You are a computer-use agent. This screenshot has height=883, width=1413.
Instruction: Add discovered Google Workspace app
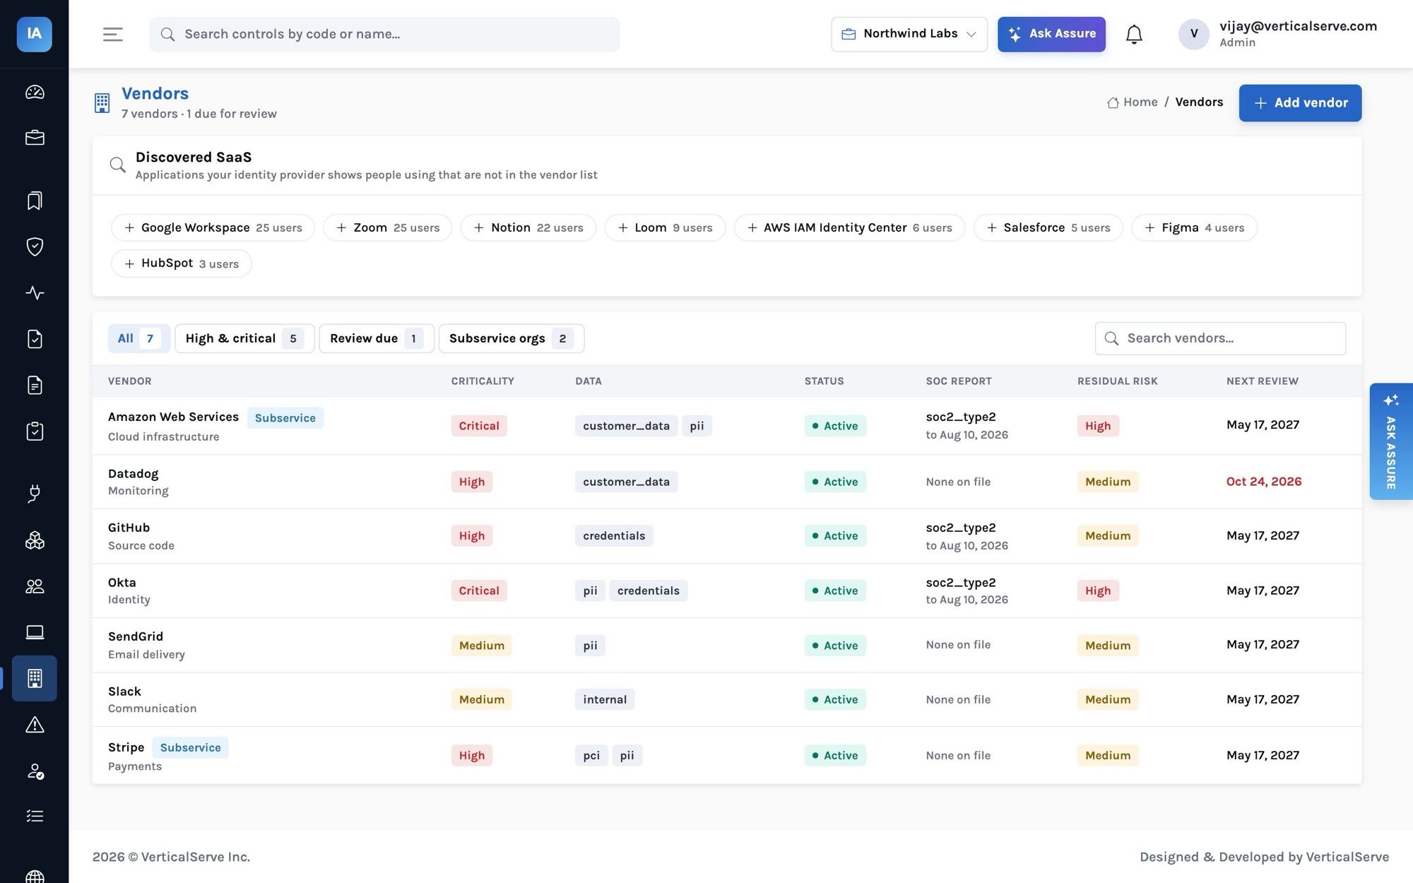click(213, 227)
